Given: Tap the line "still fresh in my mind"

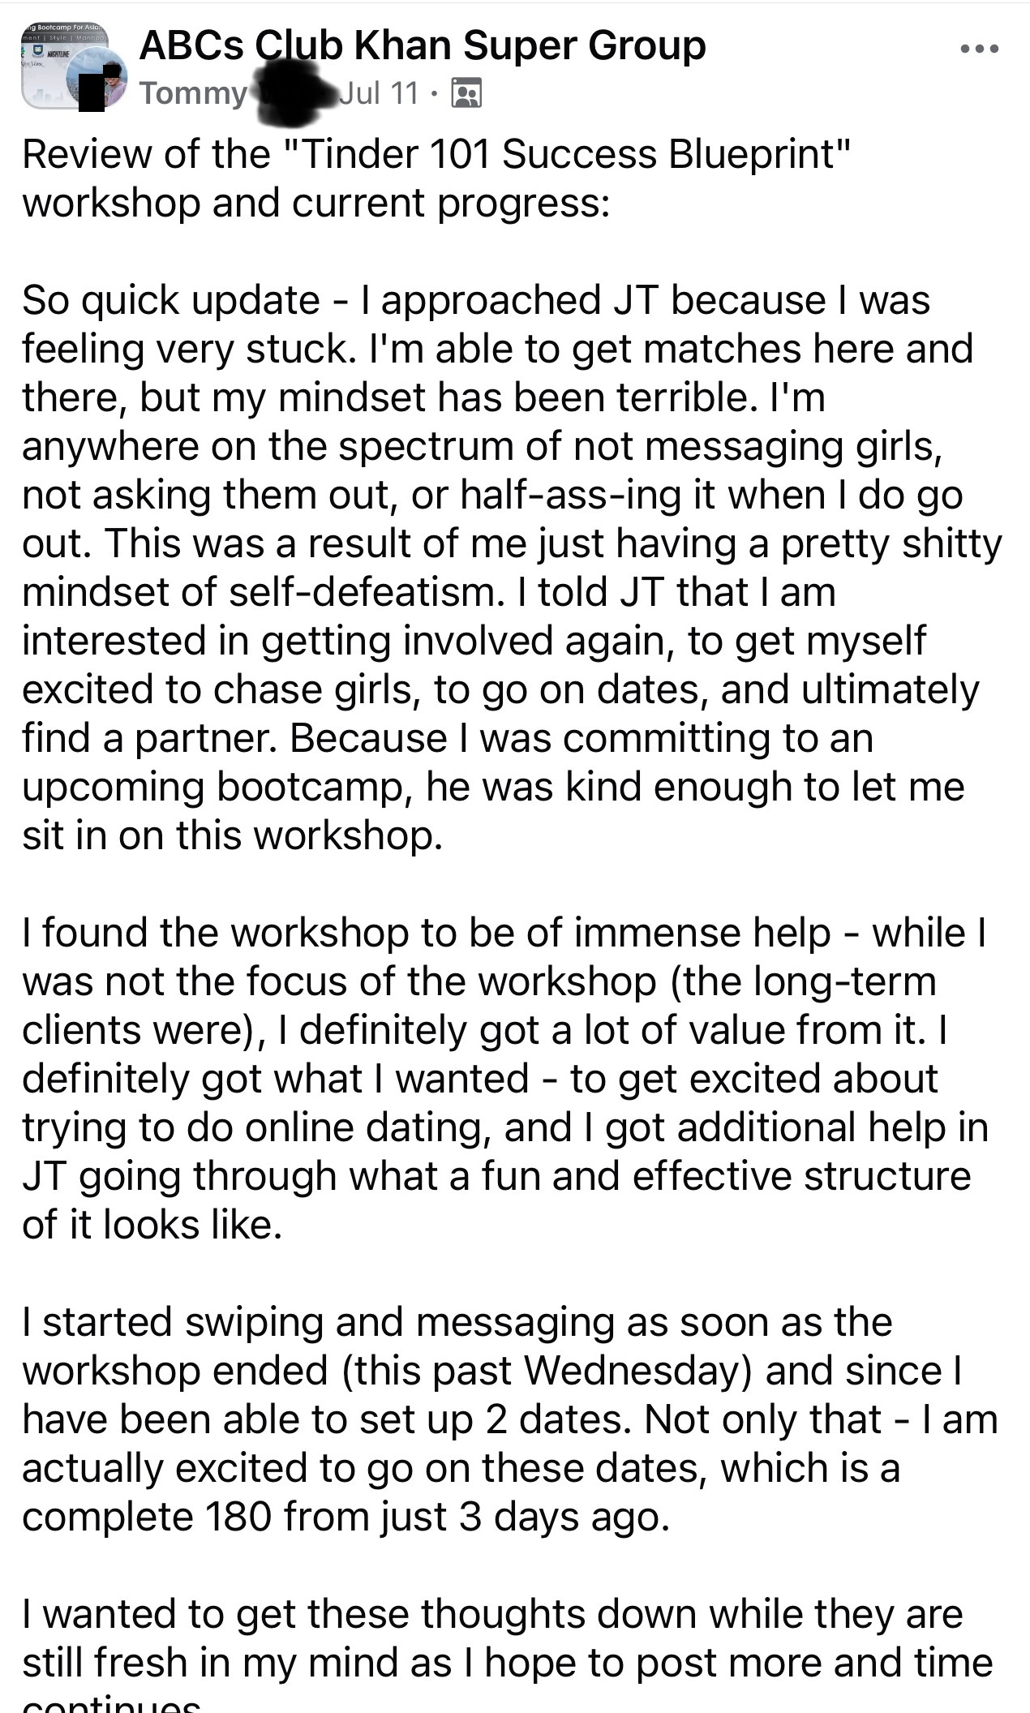Looking at the screenshot, I should pyautogui.click(x=507, y=1663).
